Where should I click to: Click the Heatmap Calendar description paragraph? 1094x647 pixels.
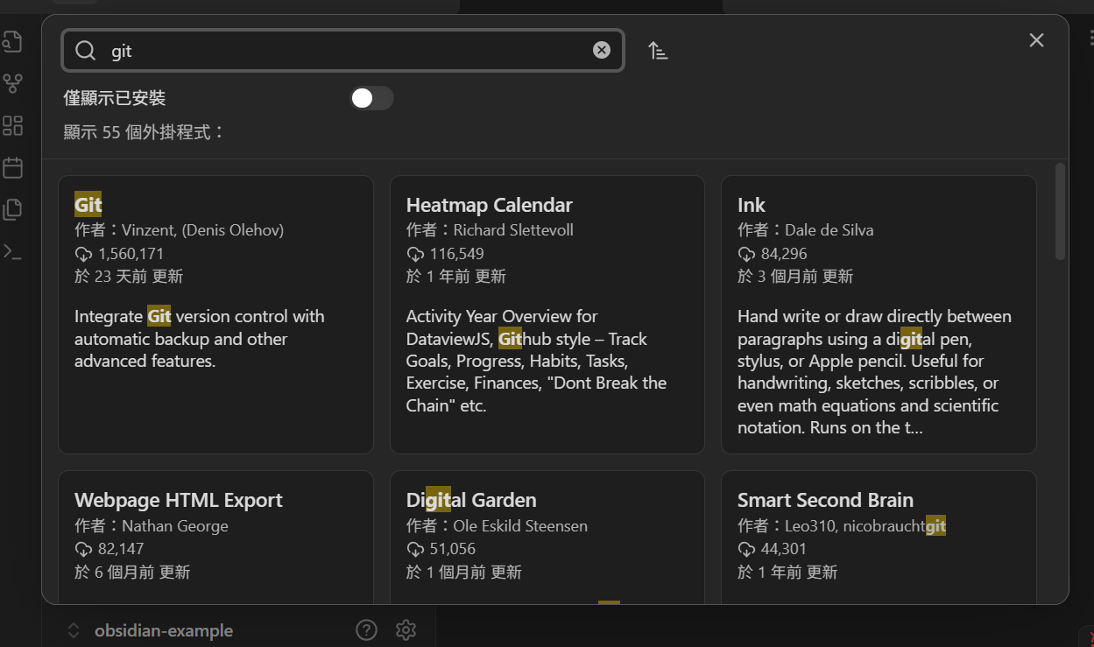pyautogui.click(x=537, y=361)
